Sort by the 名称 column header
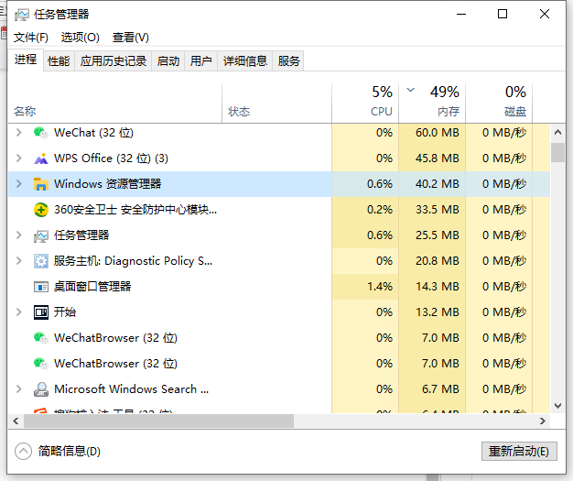Viewport: 573px width, 481px height. click(x=115, y=104)
